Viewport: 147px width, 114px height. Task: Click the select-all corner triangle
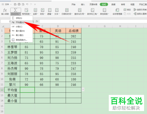click(x=3, y=26)
